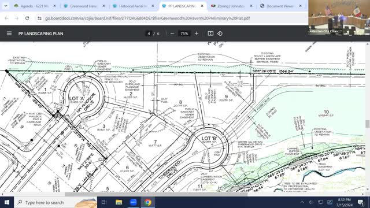Viewport: 370px width, 208px height.
Task: Toggle fit to page in PDF toolbar
Action: tap(210, 34)
